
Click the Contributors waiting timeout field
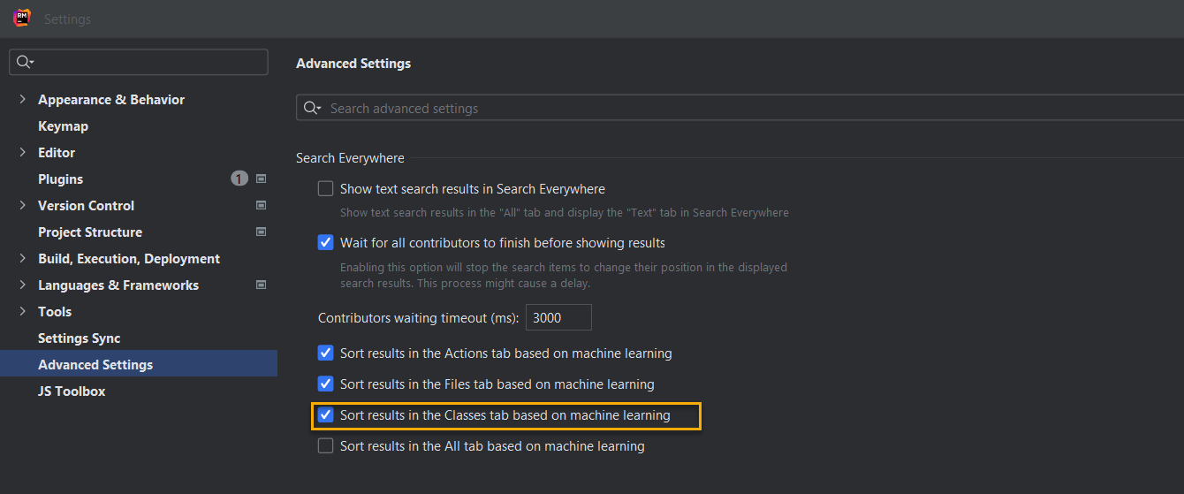pyautogui.click(x=558, y=318)
